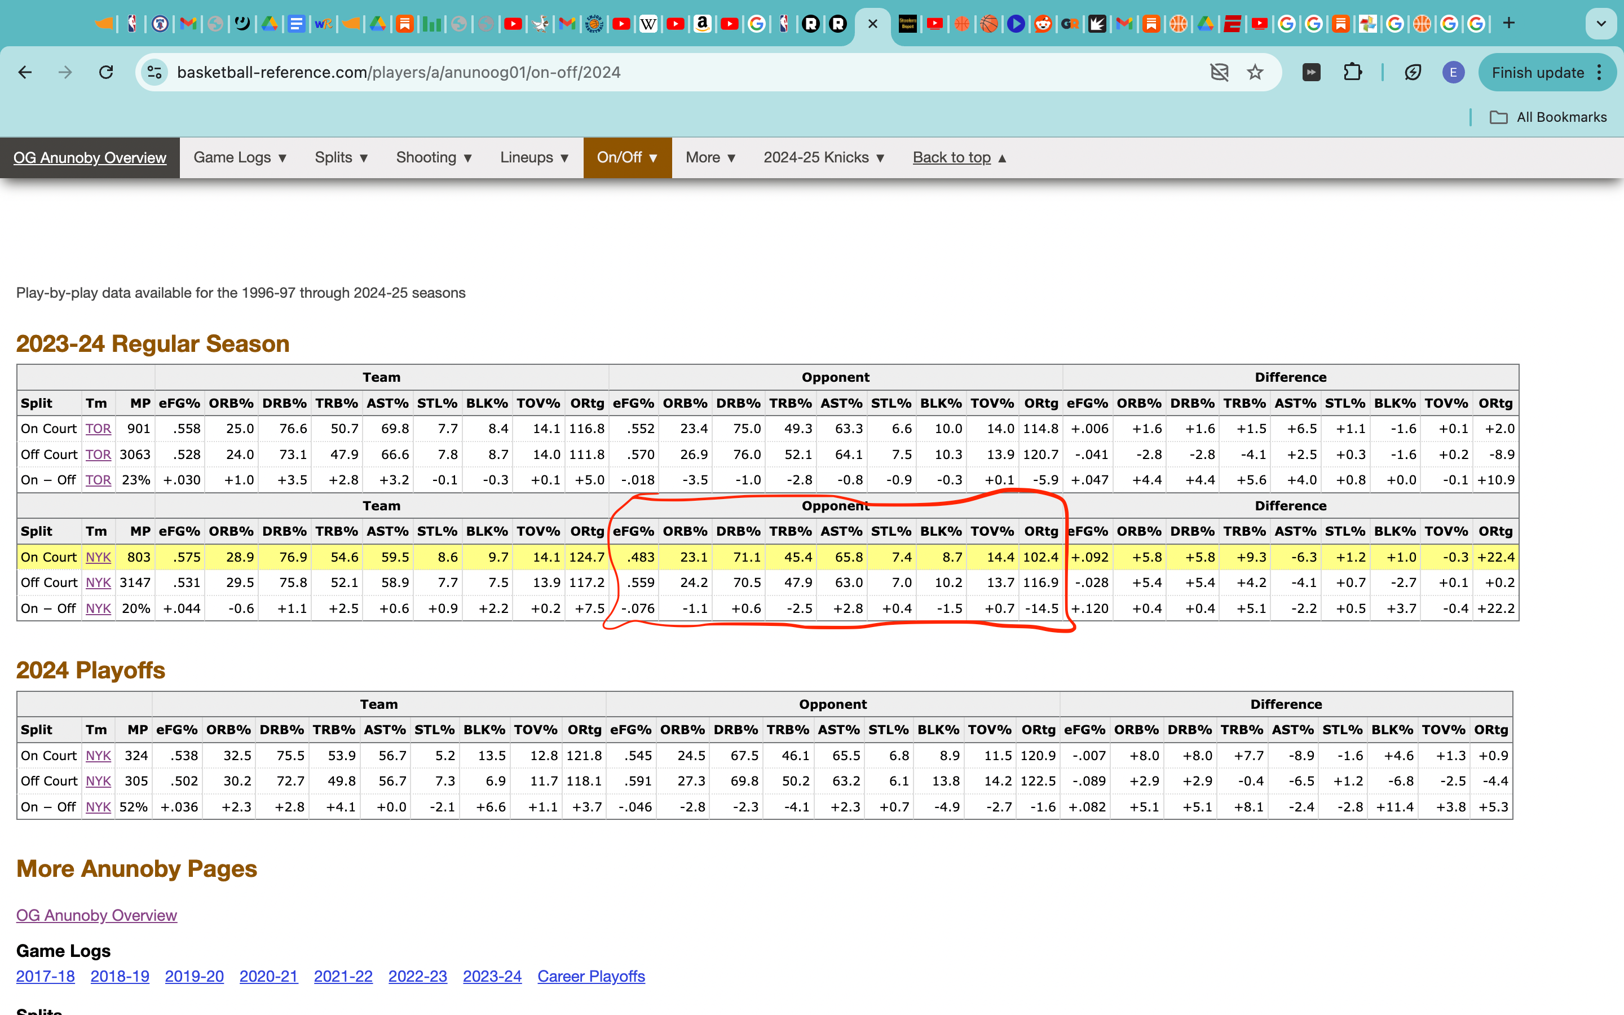Reload the page with refresh icon

[106, 73]
